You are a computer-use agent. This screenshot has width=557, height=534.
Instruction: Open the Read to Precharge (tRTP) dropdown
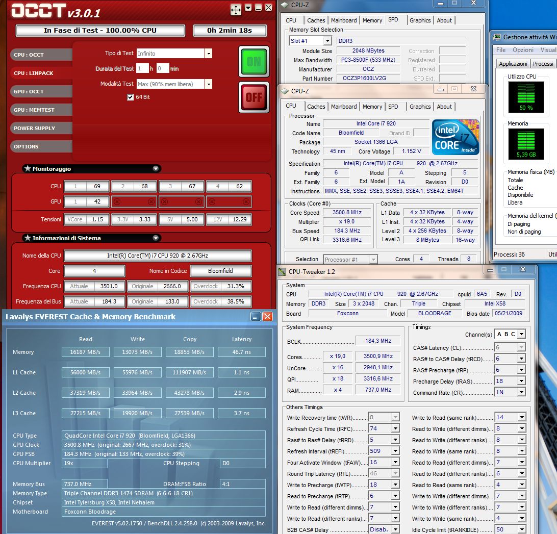tap(395, 496)
